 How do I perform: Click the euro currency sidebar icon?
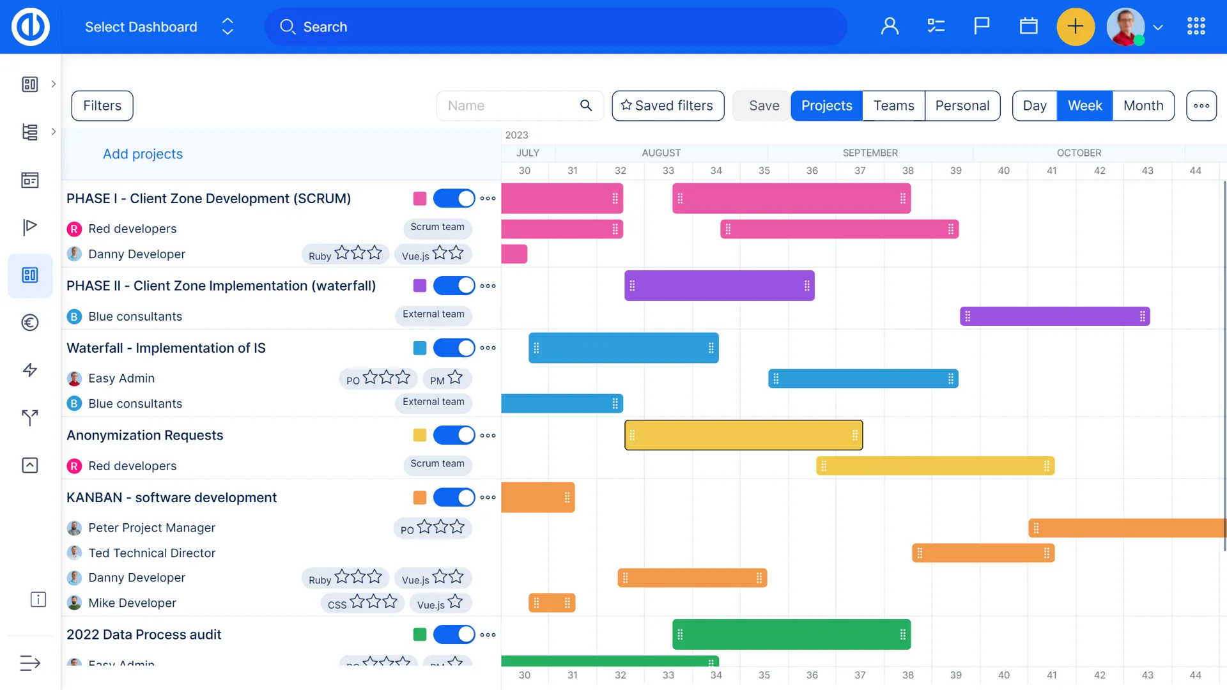(30, 323)
